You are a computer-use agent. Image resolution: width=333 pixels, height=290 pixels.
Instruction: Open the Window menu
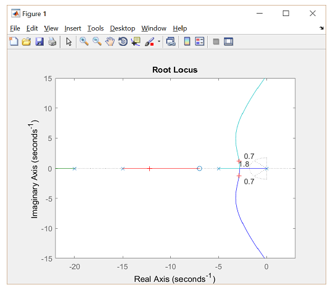point(154,28)
